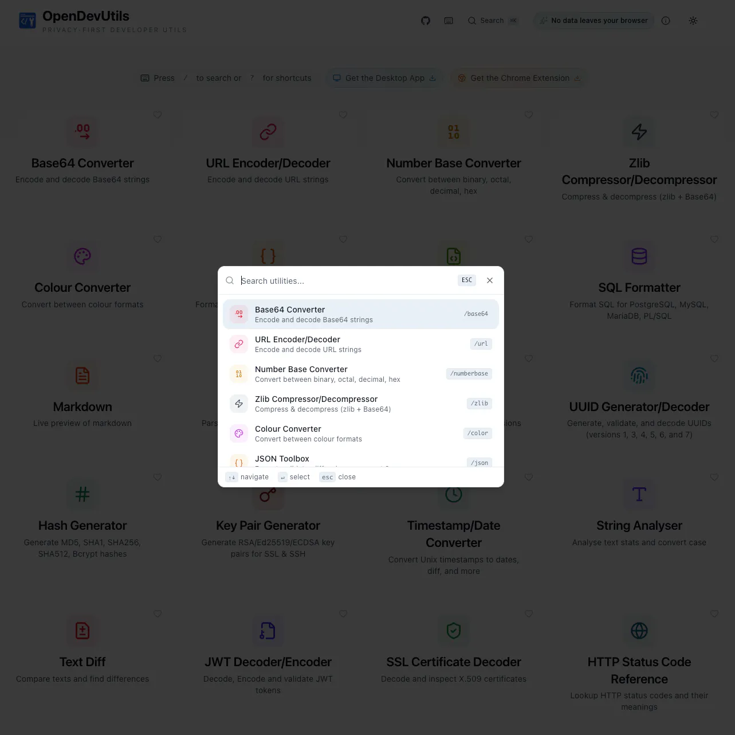The image size is (735, 735).
Task: Click the /numberbase shortcut tag
Action: 469,374
